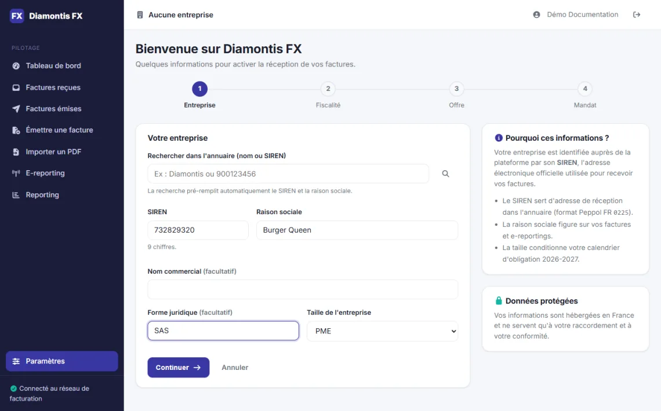Screen dimensions: 661x411
Task: Navigate to E-reporting
Action: pos(62,173)
